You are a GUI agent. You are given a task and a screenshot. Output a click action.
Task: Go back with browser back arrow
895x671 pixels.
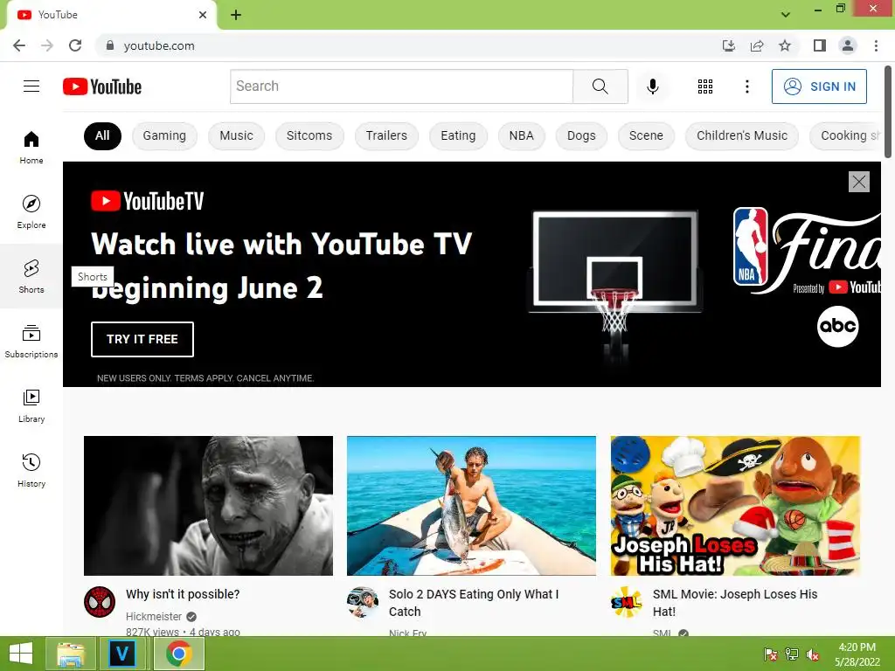pyautogui.click(x=19, y=45)
